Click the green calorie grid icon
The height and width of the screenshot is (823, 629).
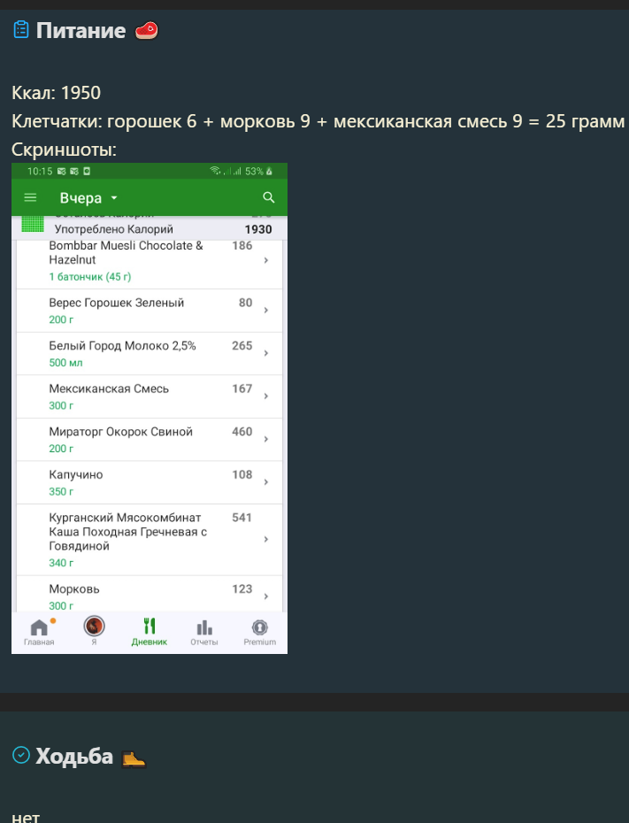click(33, 224)
